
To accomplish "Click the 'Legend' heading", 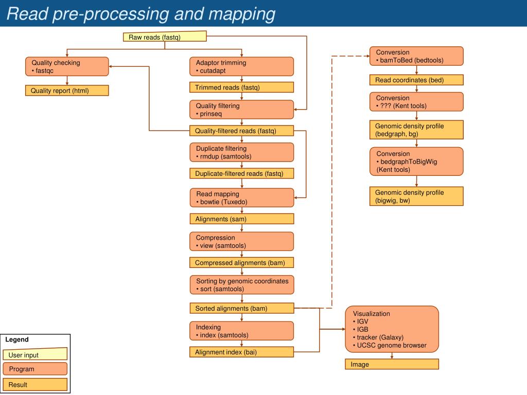I will coord(17,339).
